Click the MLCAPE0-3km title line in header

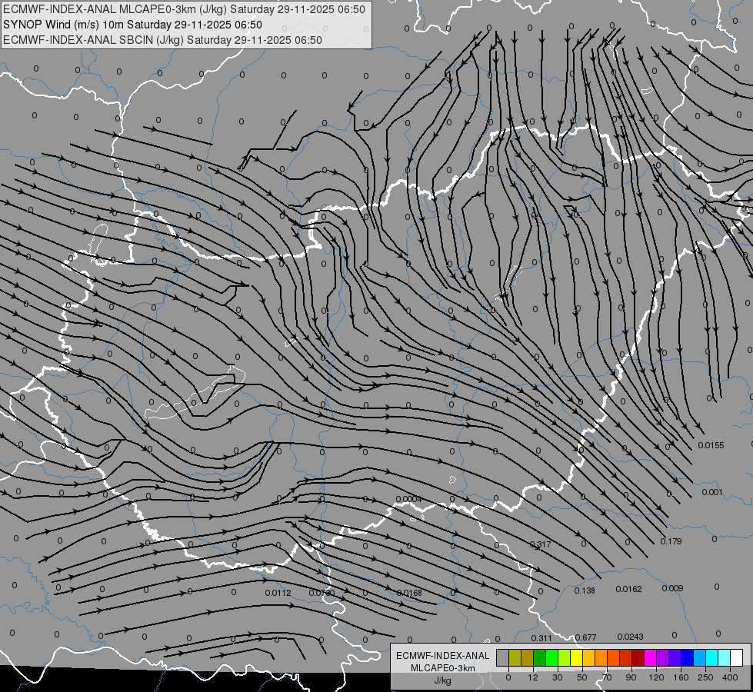[184, 9]
